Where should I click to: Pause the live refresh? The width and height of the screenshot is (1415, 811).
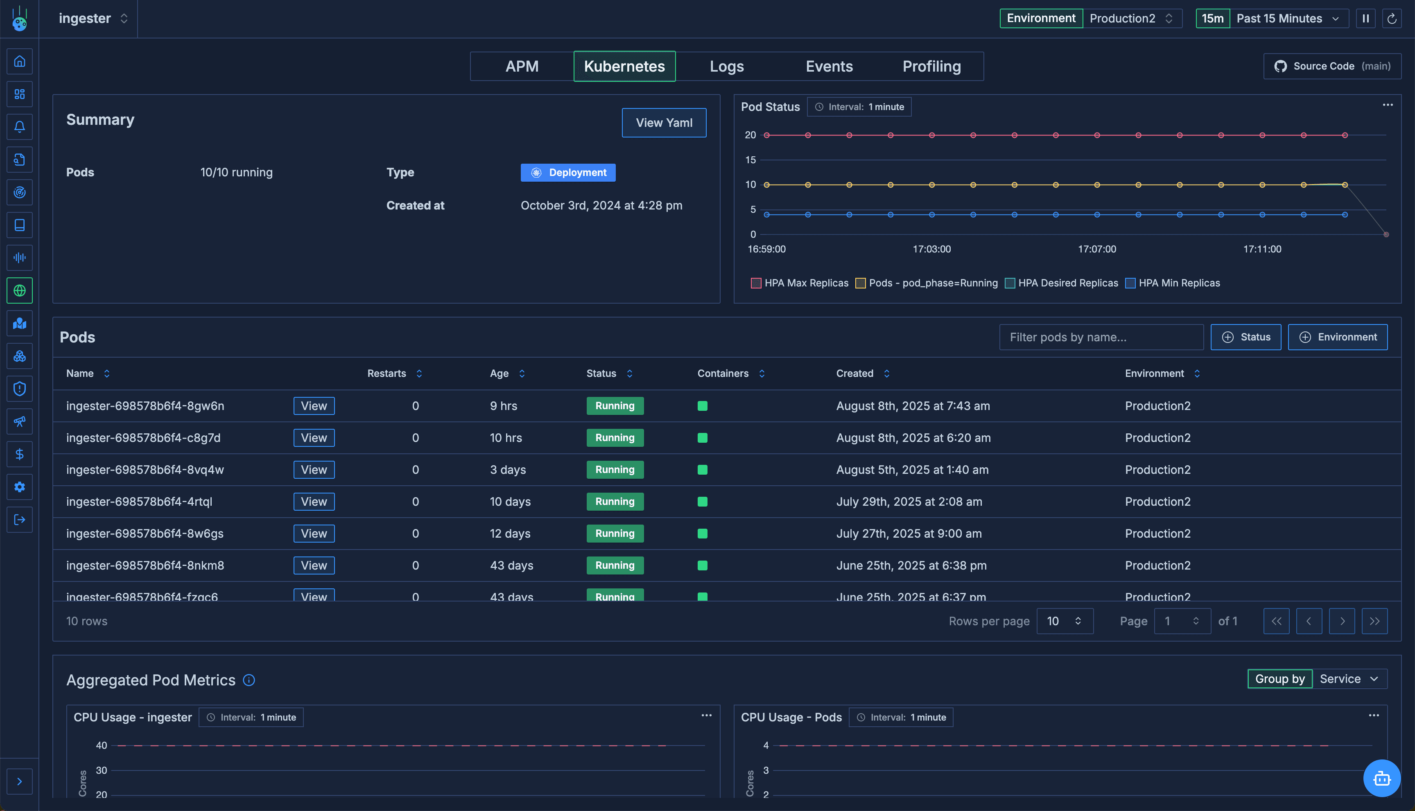(x=1365, y=18)
